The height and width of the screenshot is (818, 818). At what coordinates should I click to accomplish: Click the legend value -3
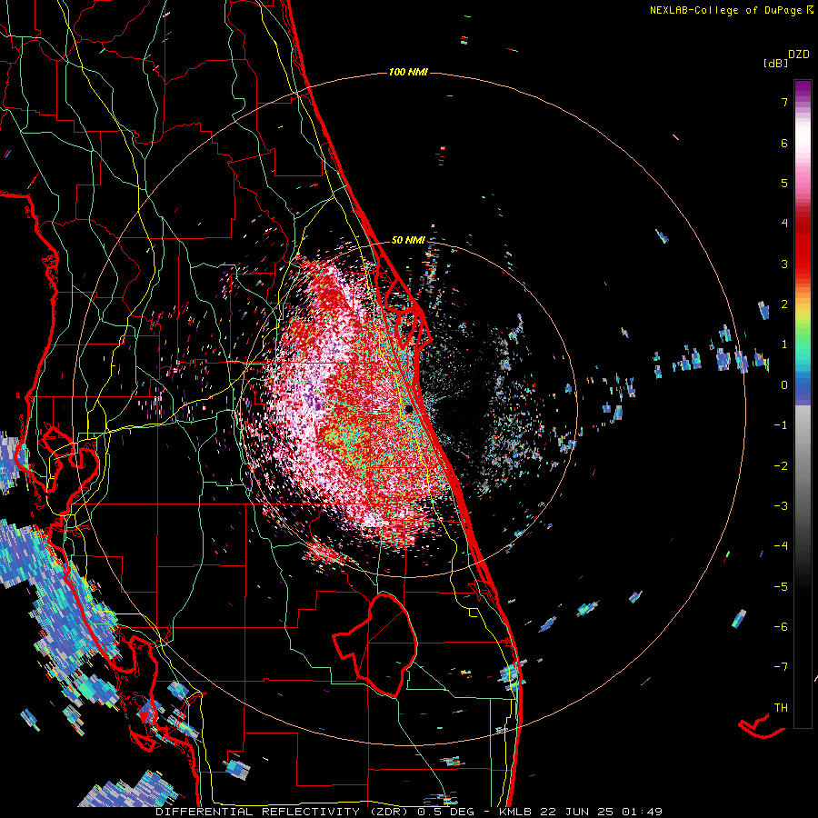pyautogui.click(x=781, y=506)
